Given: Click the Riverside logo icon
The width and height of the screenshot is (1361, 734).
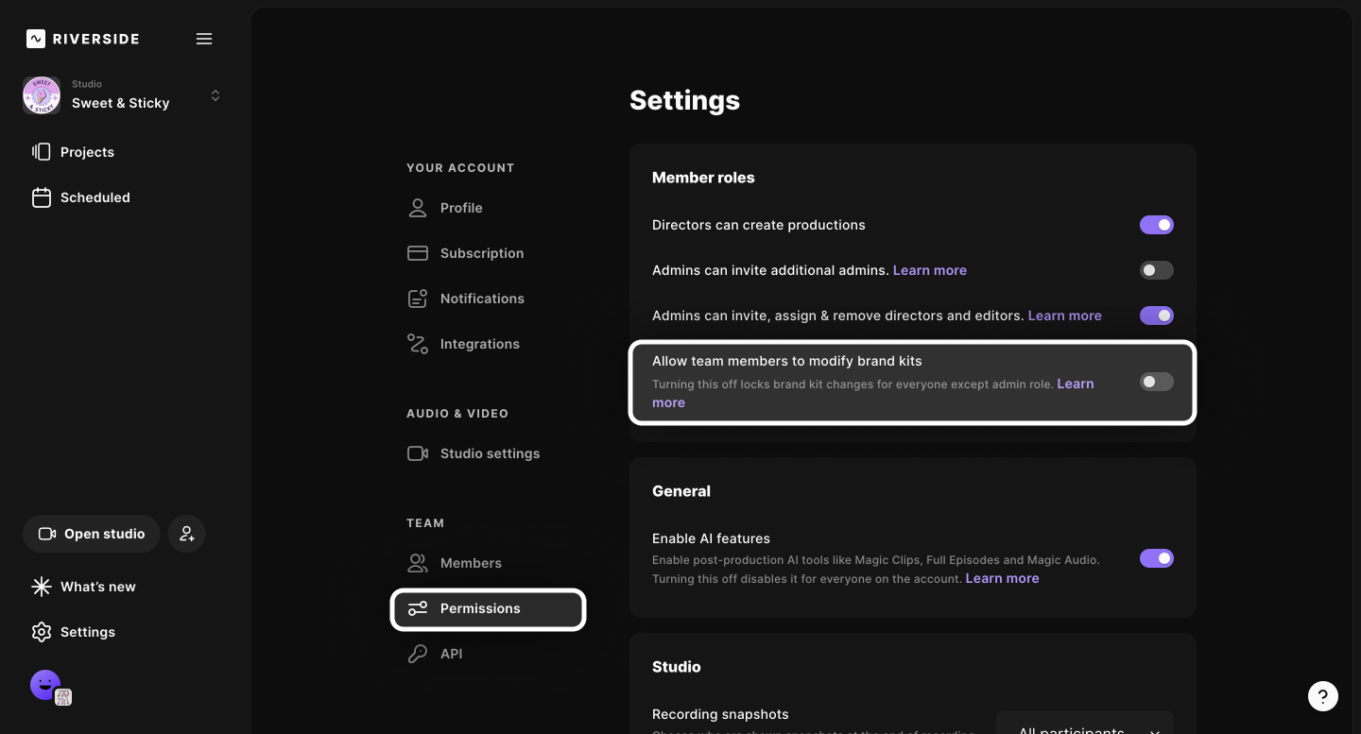Looking at the screenshot, I should tap(36, 39).
